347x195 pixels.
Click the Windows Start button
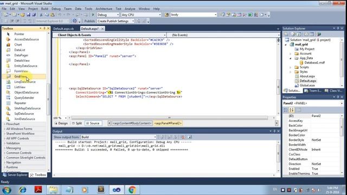[7, 190]
